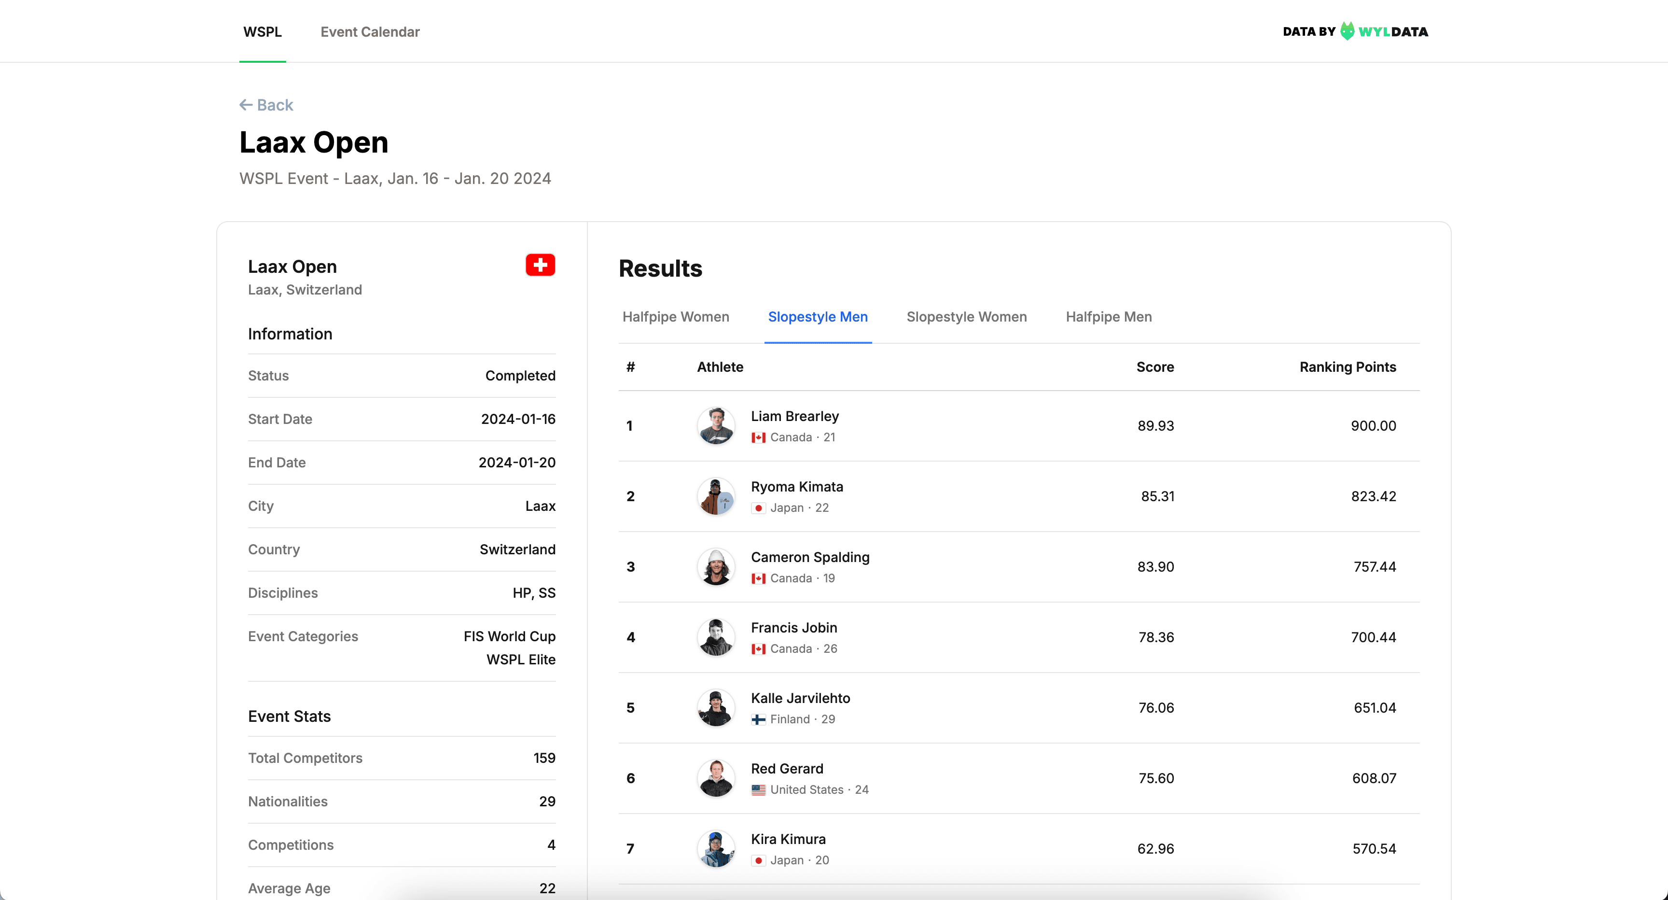The height and width of the screenshot is (900, 1668).
Task: Click the Laax Open page heading
Action: pos(313,142)
